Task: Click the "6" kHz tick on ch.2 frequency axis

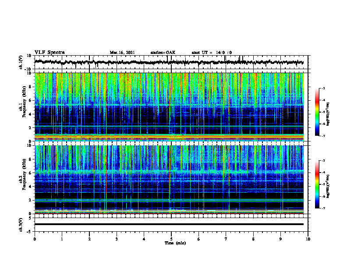Action: coord(31,173)
